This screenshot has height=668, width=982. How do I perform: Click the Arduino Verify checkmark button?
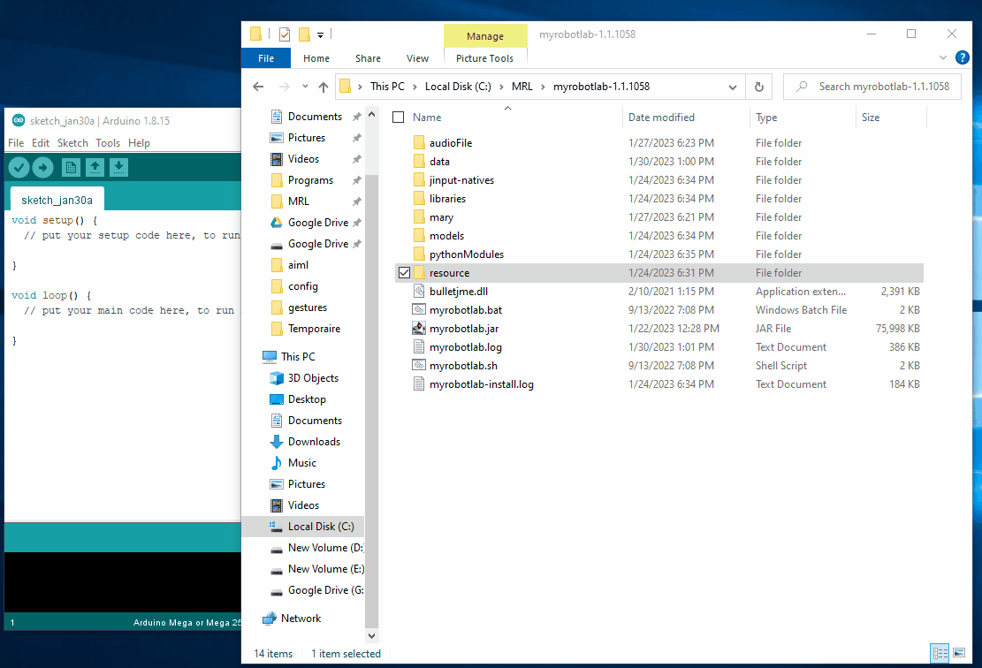(x=19, y=167)
